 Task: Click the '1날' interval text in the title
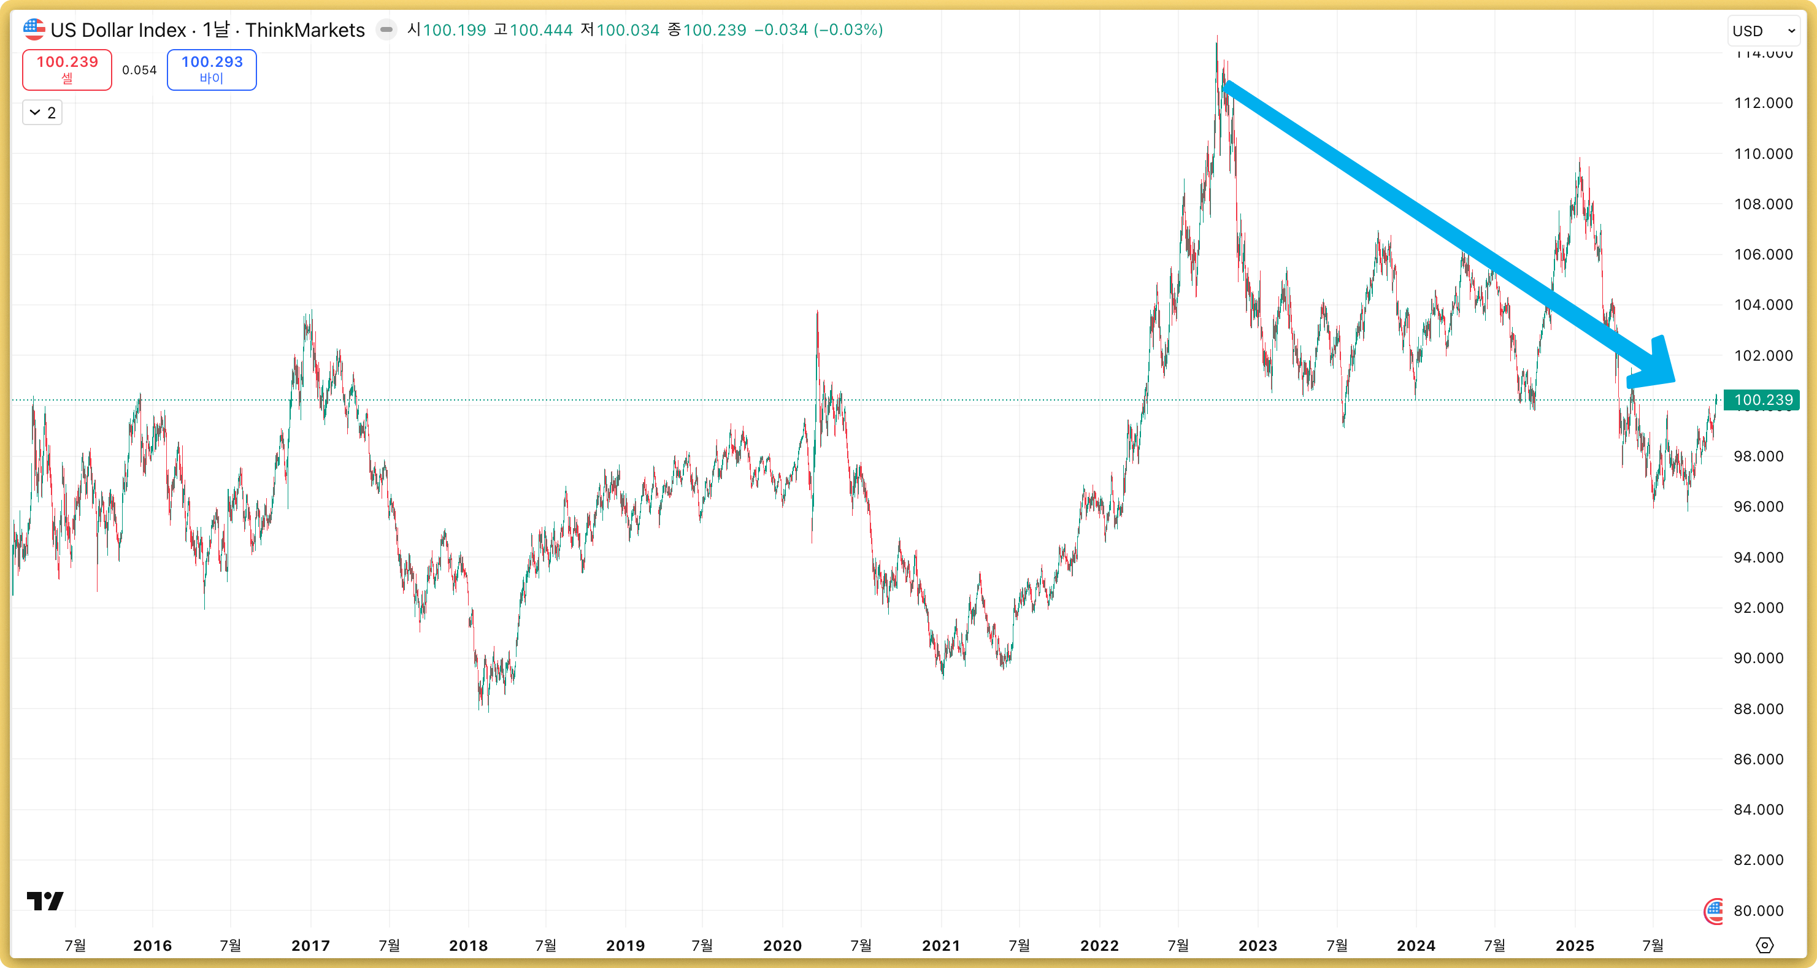[x=215, y=30]
